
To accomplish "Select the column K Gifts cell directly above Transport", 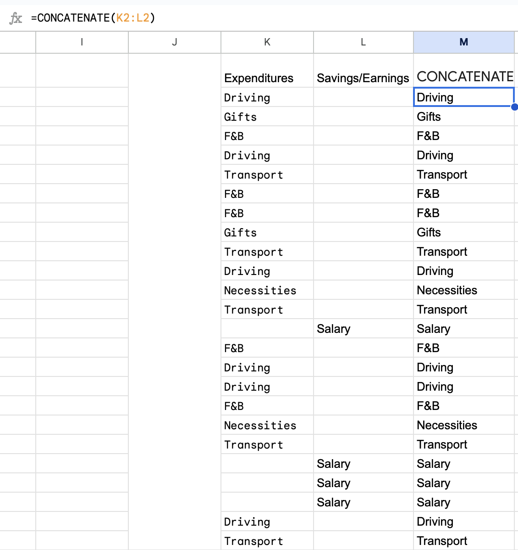I will pos(267,232).
